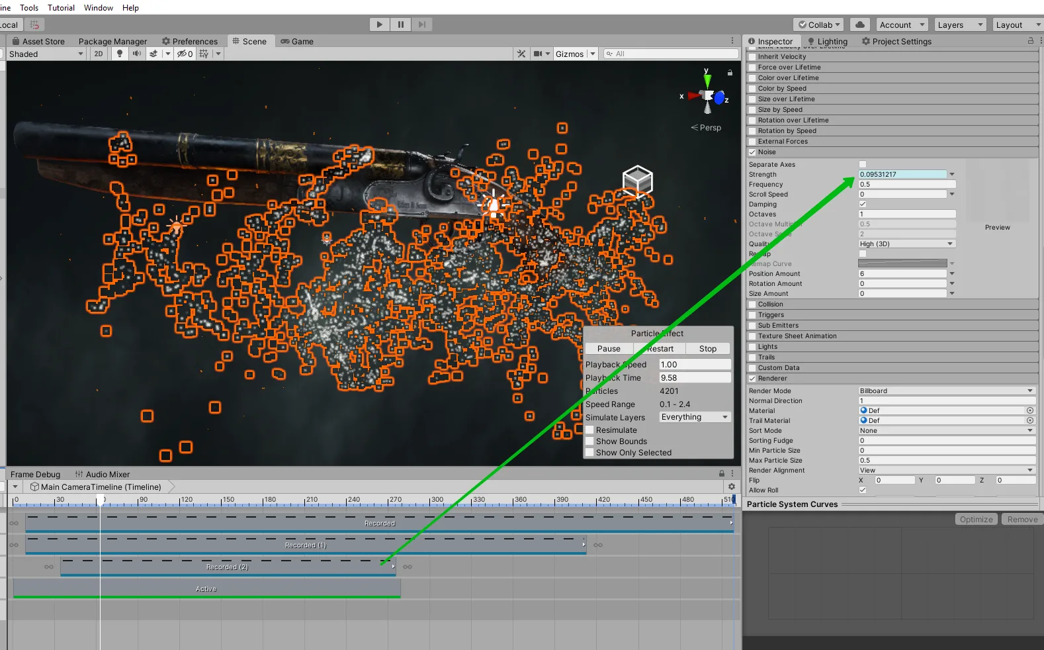Screen dimensions: 1044x650
Task: Click the Noise Strength value field
Action: [x=902, y=174]
